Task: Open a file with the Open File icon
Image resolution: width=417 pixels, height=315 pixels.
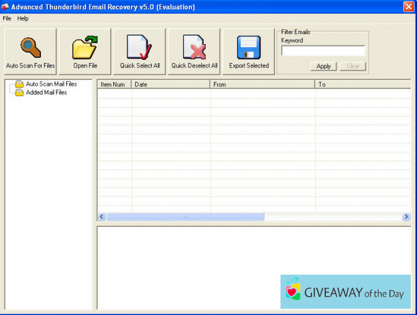Action: [x=85, y=48]
